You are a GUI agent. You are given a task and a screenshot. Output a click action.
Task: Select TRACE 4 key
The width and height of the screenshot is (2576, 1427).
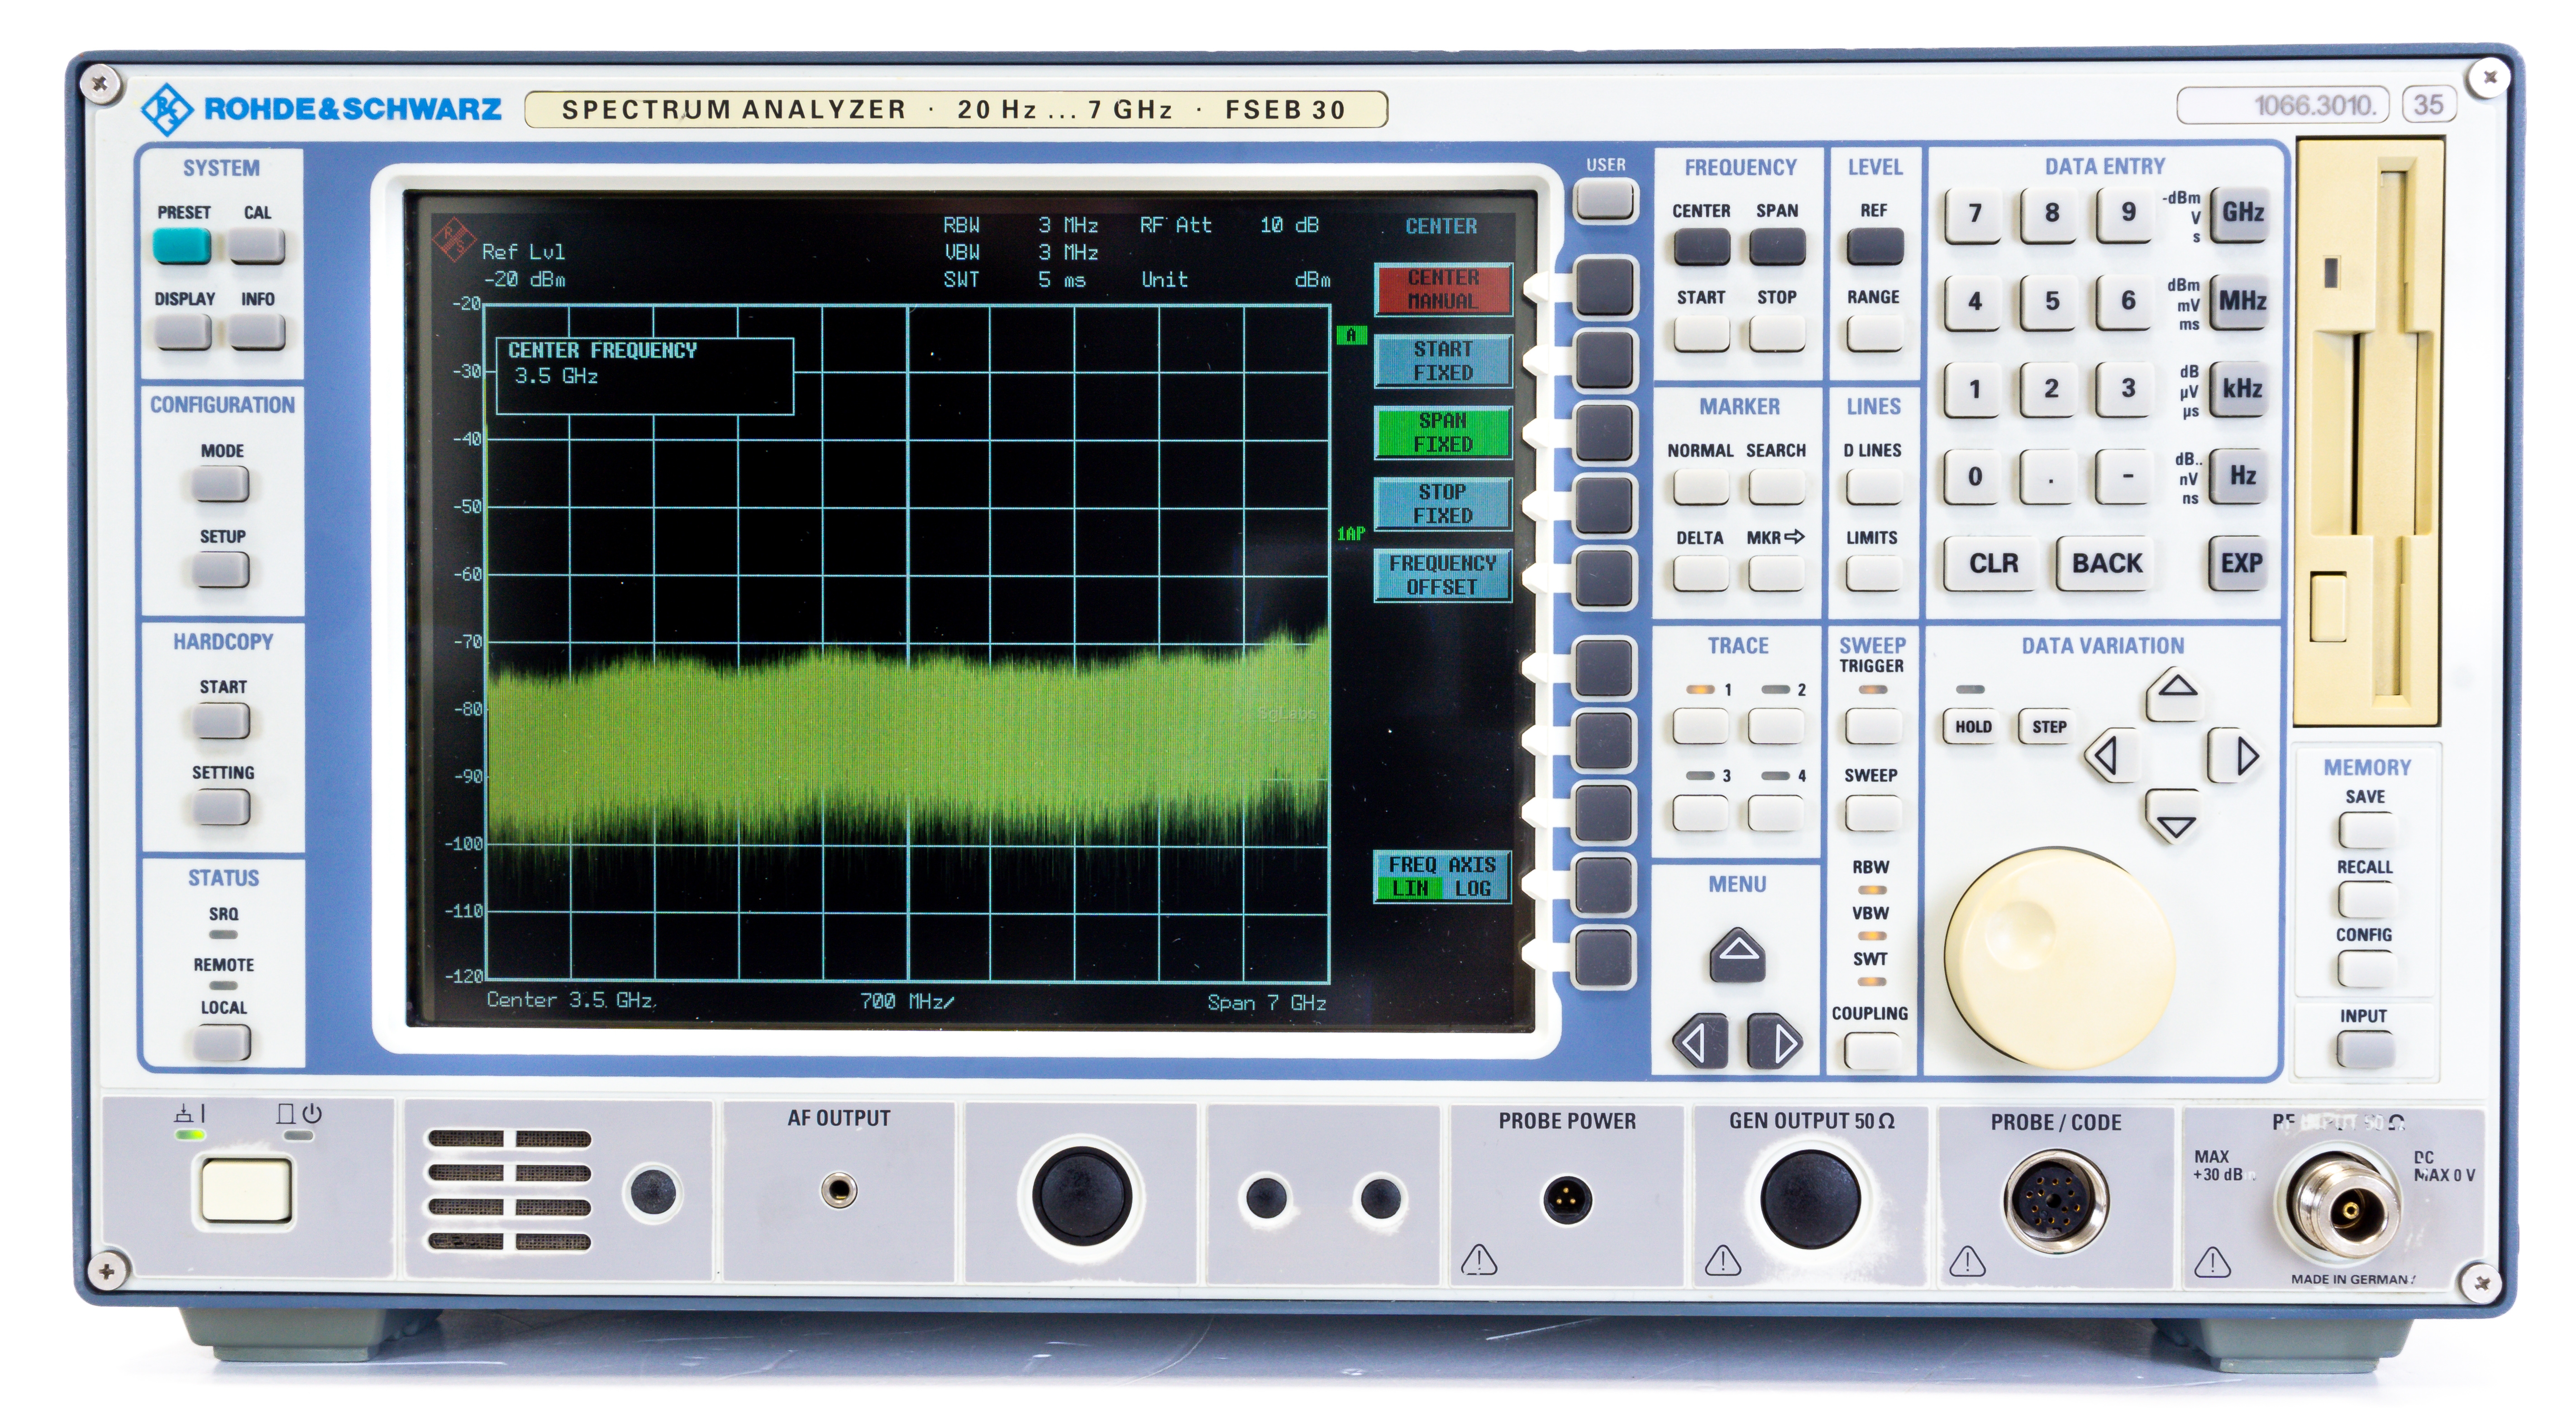click(x=1776, y=813)
